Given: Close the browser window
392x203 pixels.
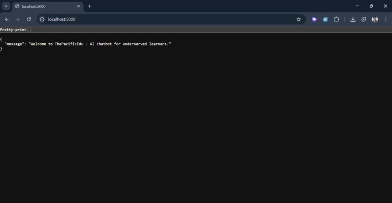Looking at the screenshot, I should click(x=385, y=6).
